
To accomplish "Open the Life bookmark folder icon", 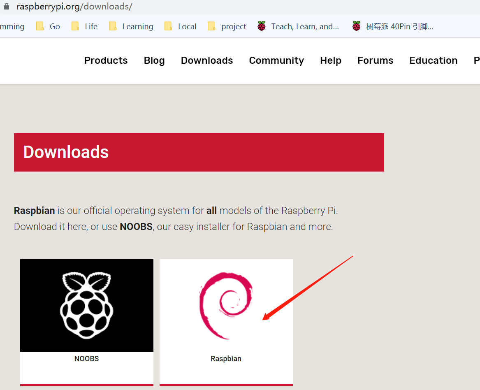I will pos(75,26).
